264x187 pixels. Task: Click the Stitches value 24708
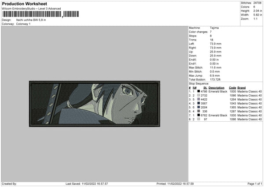(257, 3)
